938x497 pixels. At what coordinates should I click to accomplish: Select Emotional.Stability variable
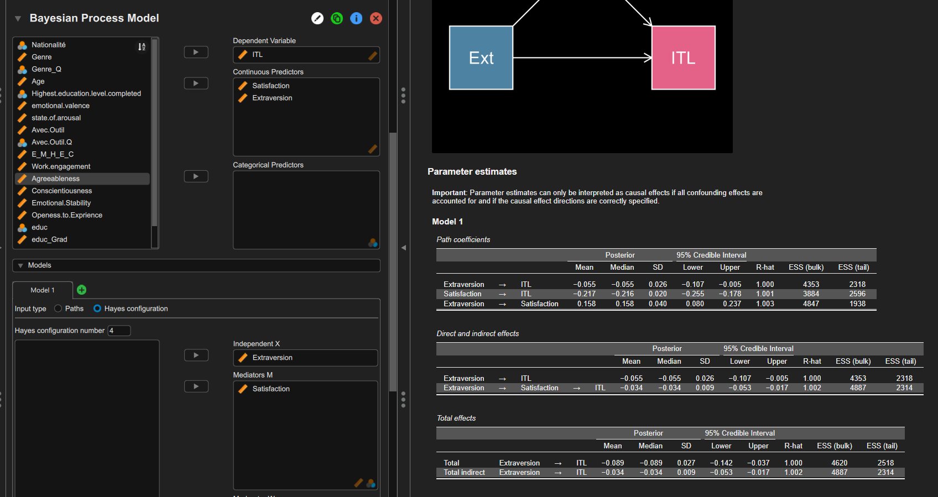click(82, 203)
